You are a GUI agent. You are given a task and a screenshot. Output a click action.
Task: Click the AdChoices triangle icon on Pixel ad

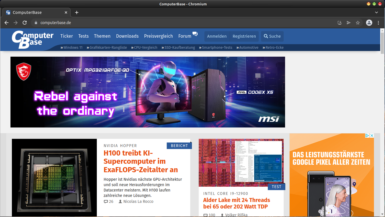367,136
